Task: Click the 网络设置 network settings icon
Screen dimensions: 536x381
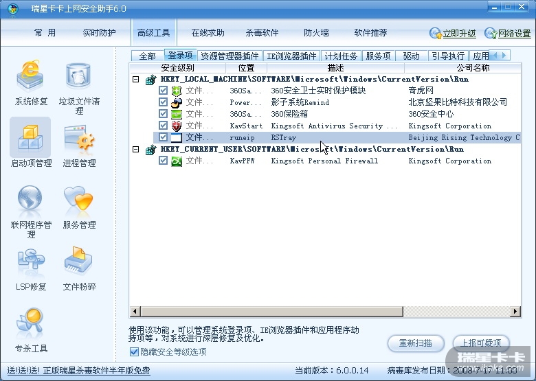Action: click(491, 33)
